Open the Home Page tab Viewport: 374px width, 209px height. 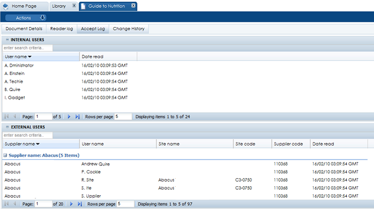(24, 6)
